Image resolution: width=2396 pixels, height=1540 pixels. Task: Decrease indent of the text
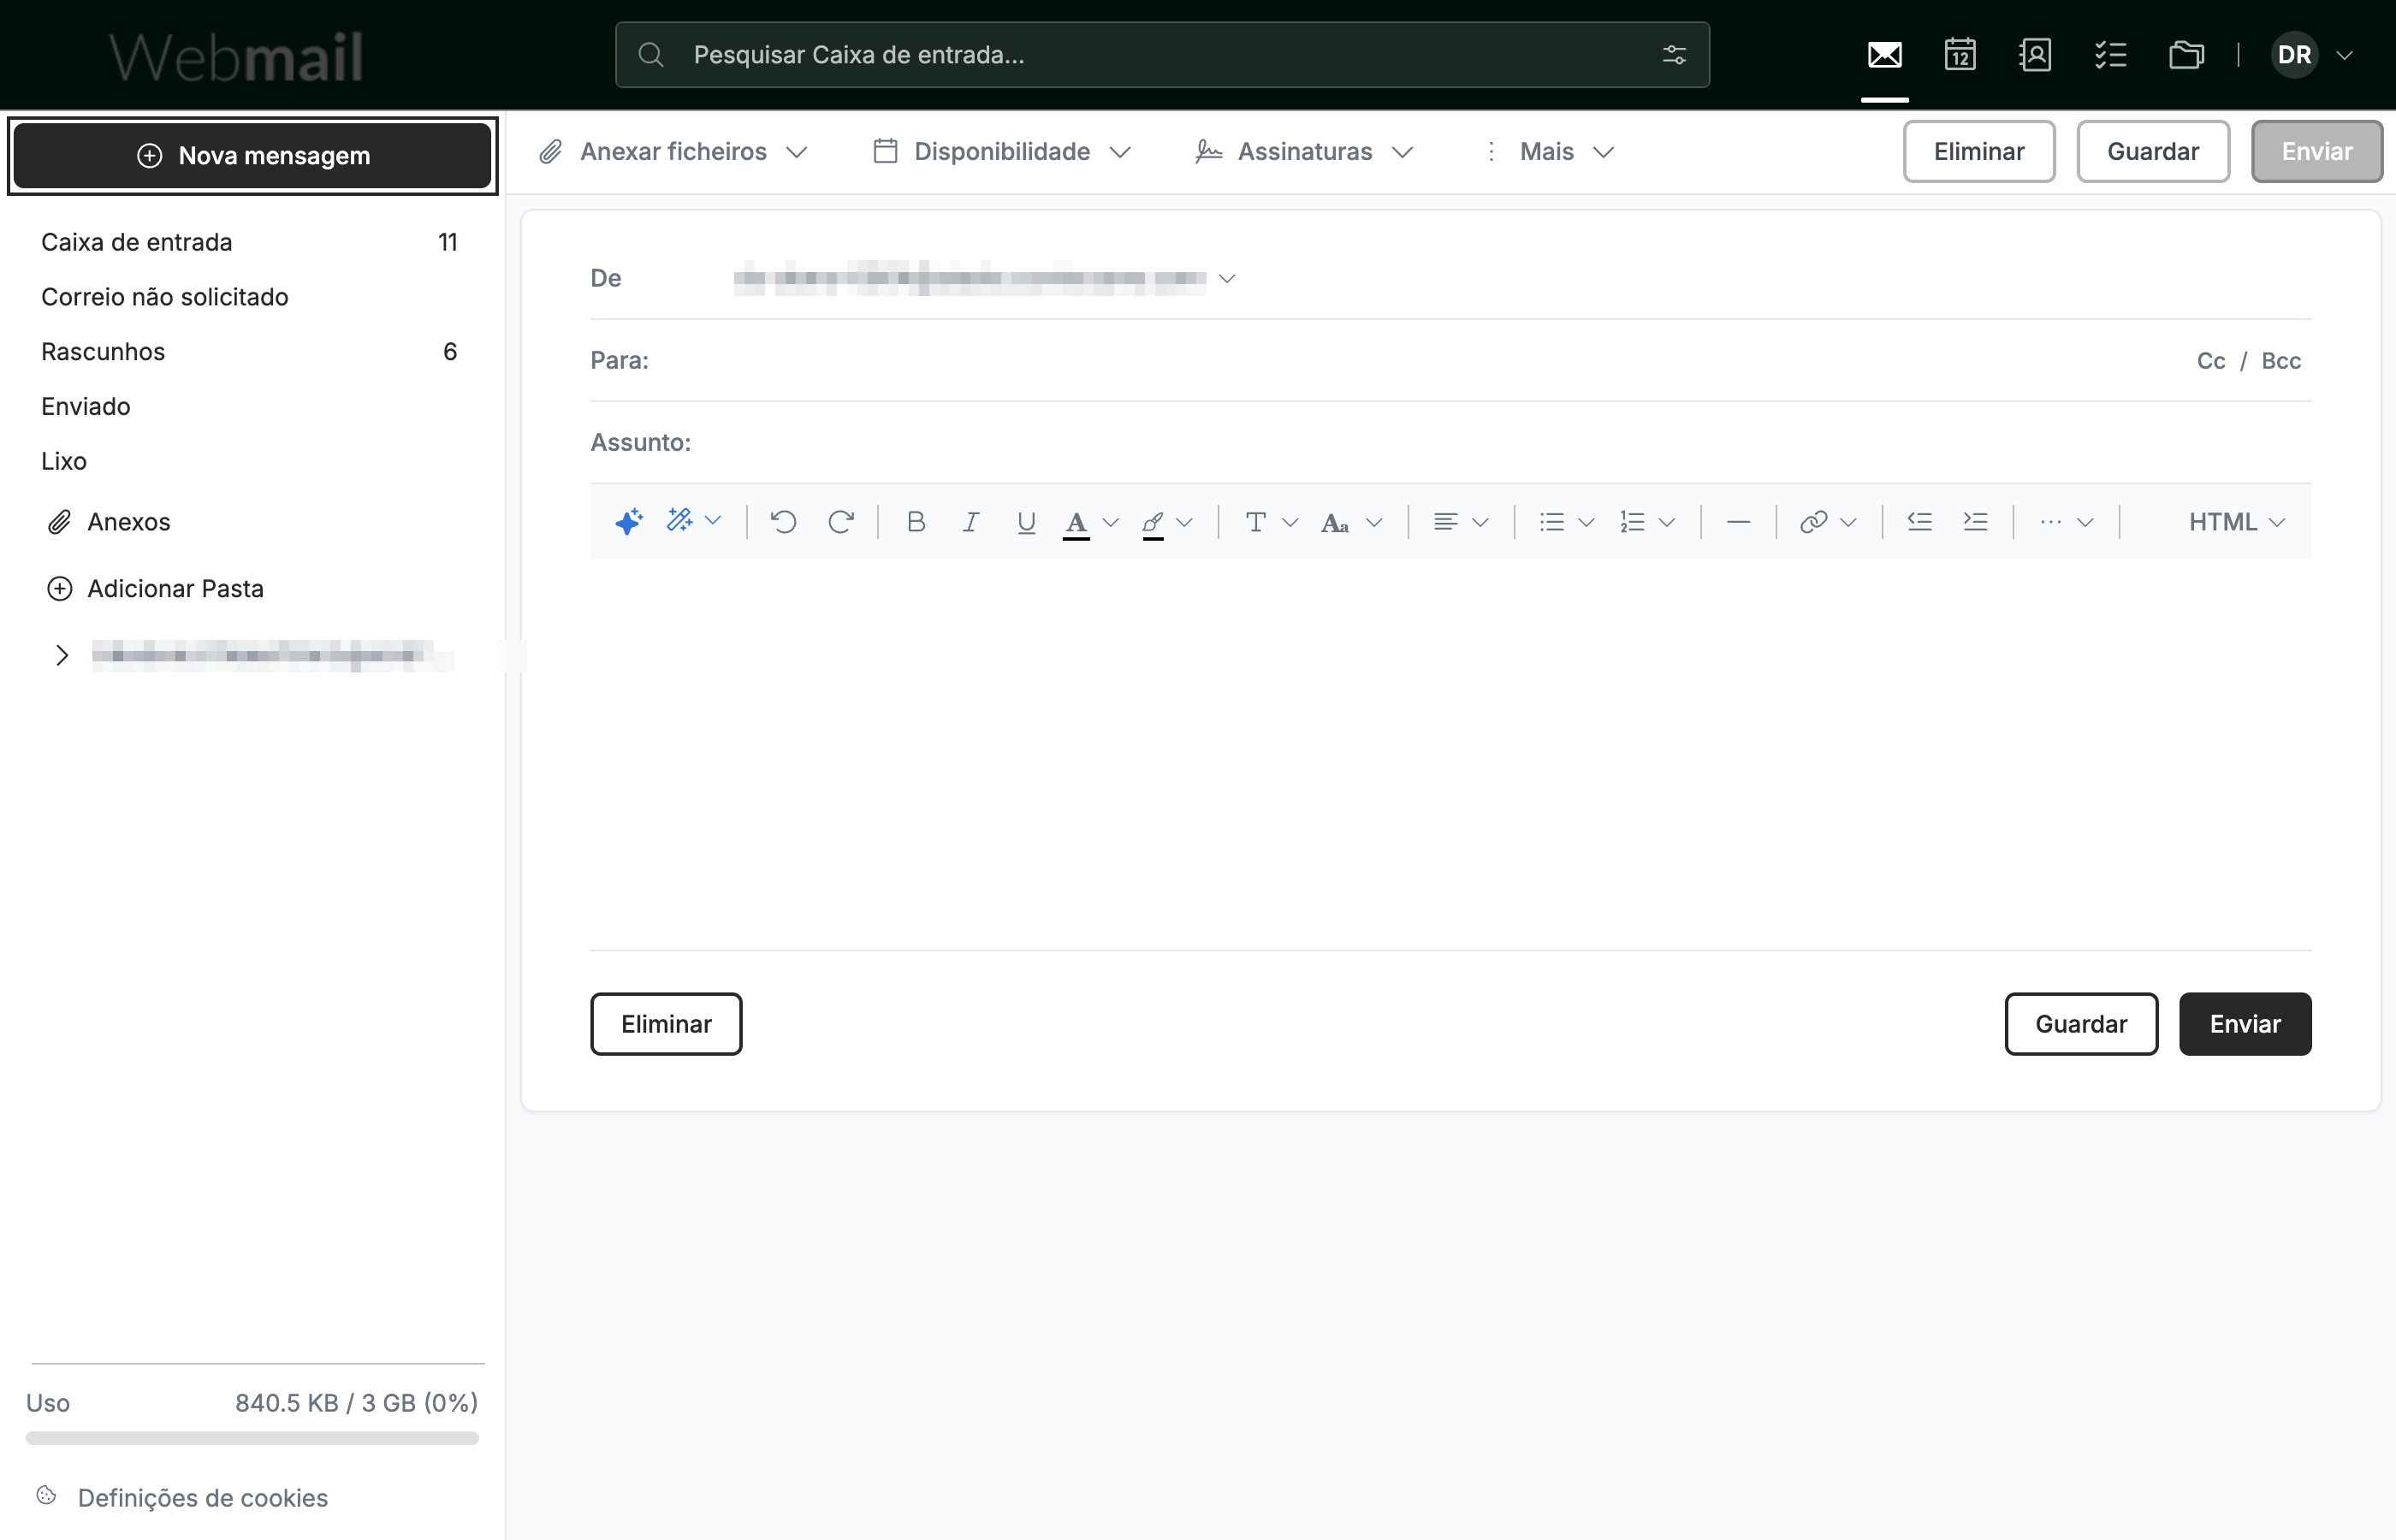pyautogui.click(x=1919, y=521)
